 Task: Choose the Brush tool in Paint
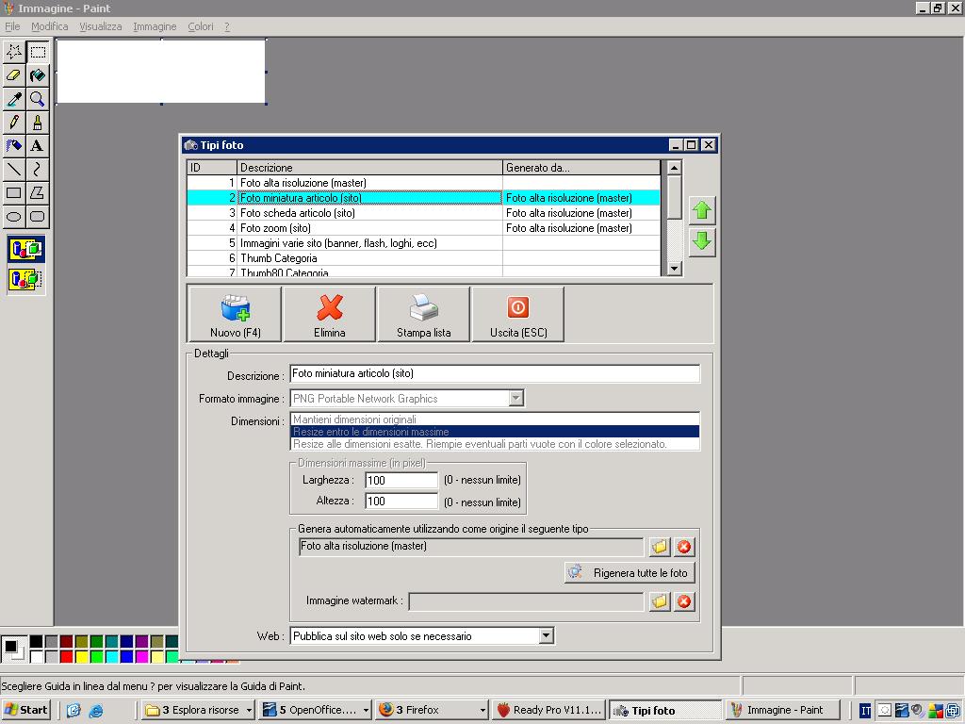click(38, 123)
